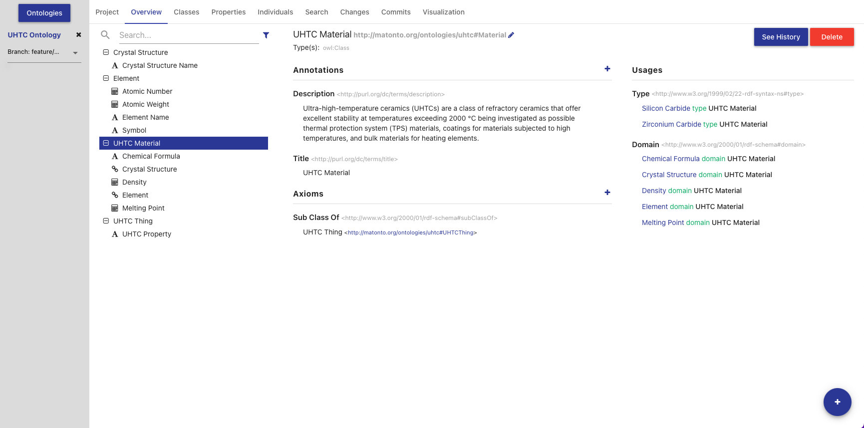This screenshot has height=428, width=864.
Task: Click the Delete button
Action: 832,37
